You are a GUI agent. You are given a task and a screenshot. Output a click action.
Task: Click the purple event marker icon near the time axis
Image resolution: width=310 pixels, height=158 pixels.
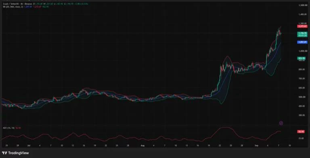pos(281,123)
